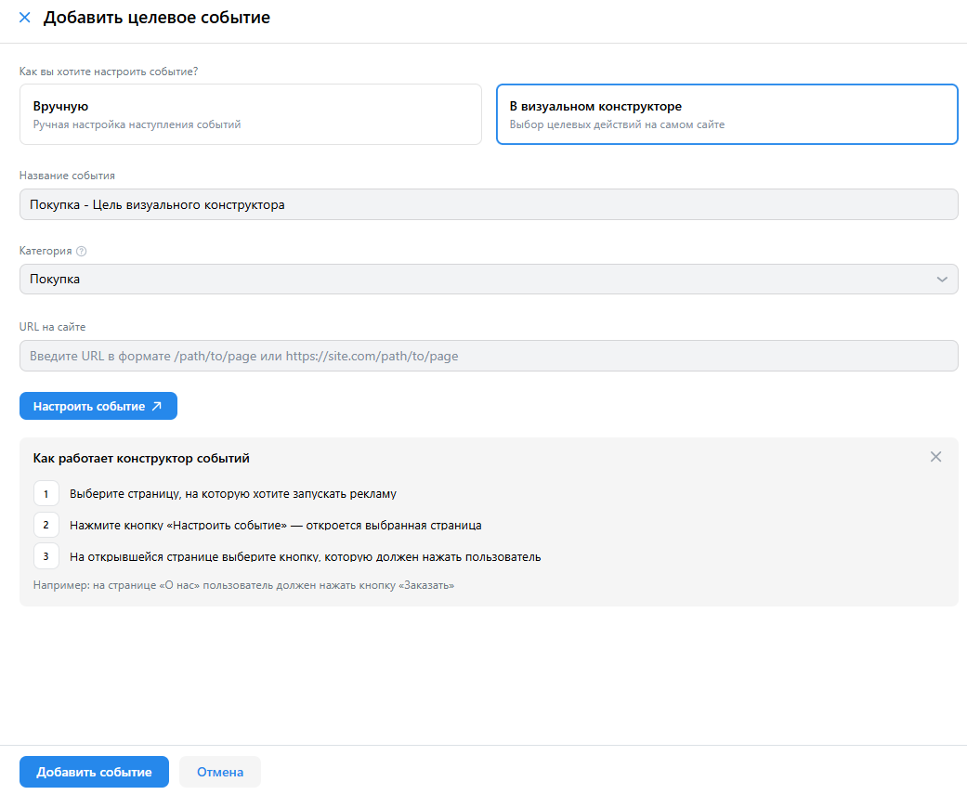Click the step 2 number badge
Image resolution: width=967 pixels, height=795 pixels.
[x=46, y=526]
